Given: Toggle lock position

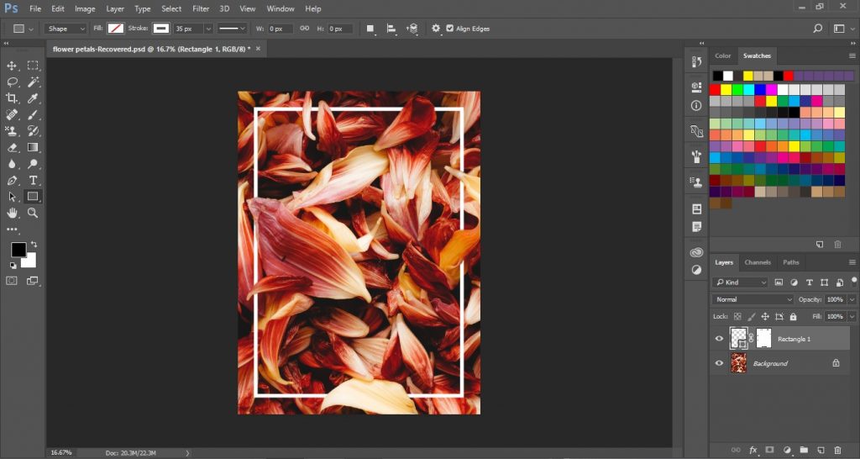Looking at the screenshot, I should point(765,317).
